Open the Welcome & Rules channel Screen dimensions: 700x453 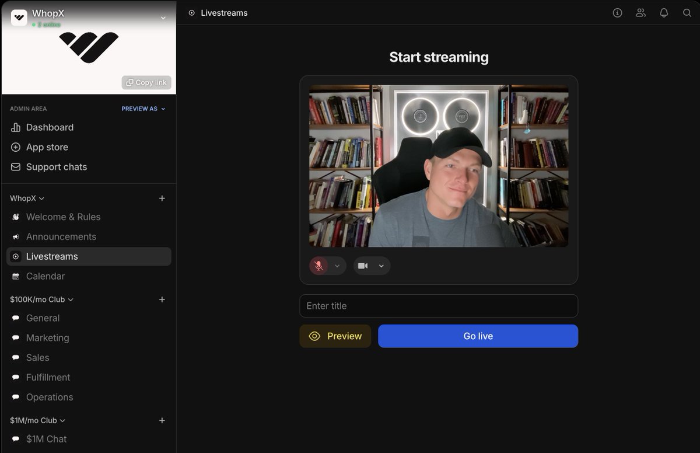coord(63,217)
